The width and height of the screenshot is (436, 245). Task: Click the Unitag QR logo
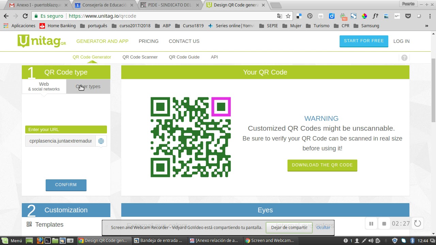pyautogui.click(x=42, y=41)
